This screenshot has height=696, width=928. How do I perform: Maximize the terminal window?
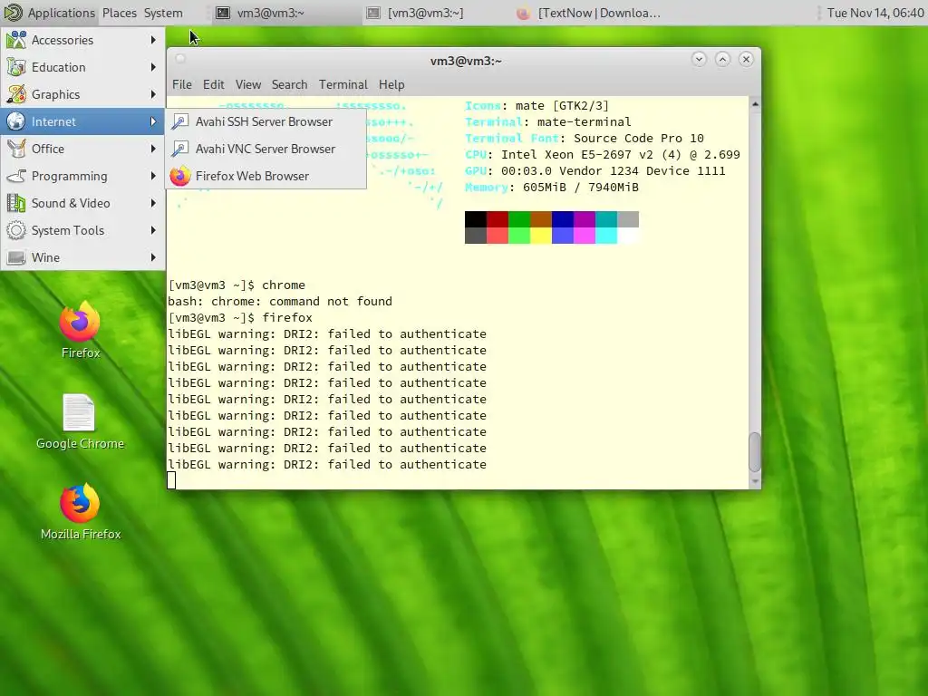pos(722,59)
